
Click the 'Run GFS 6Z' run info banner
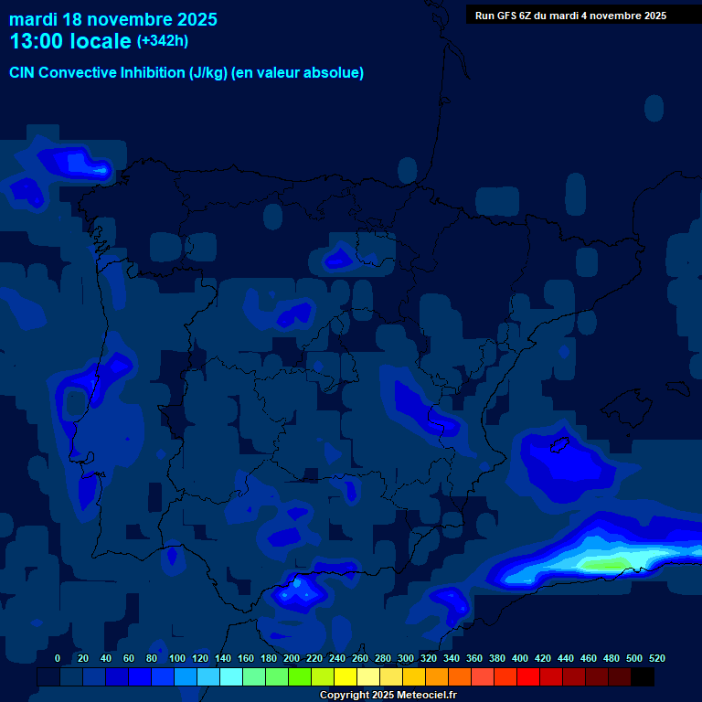click(x=570, y=16)
